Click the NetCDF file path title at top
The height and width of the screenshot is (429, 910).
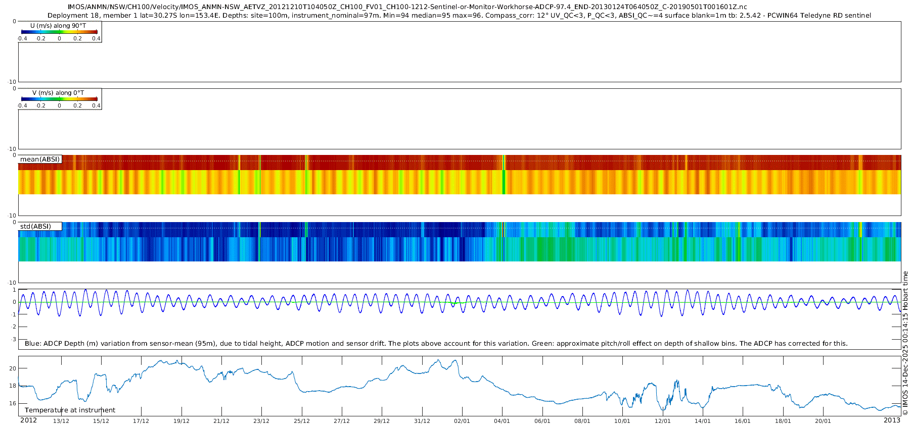(x=407, y=7)
